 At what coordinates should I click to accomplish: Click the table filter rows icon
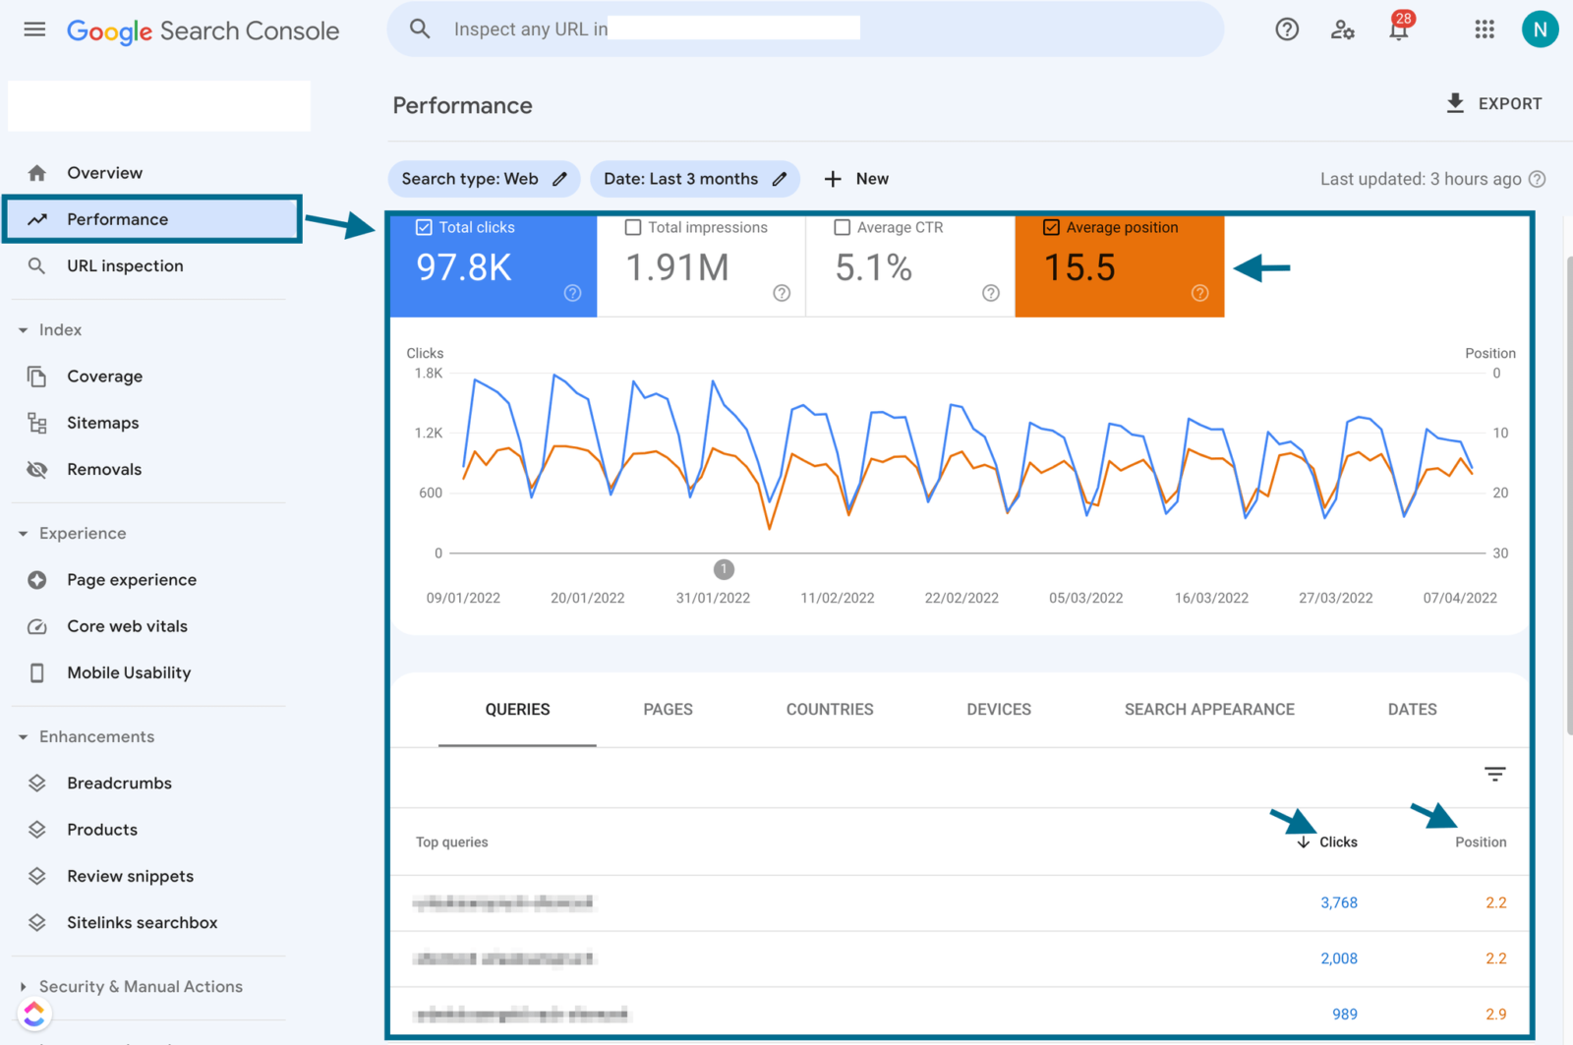(x=1494, y=775)
